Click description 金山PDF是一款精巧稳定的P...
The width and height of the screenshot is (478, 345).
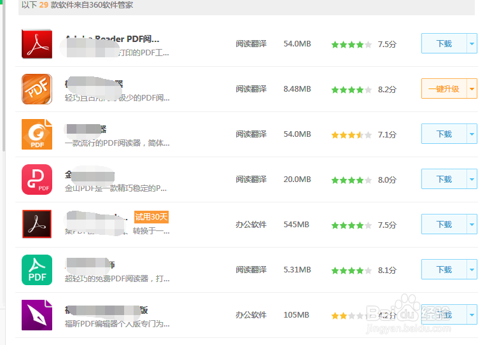point(116,188)
